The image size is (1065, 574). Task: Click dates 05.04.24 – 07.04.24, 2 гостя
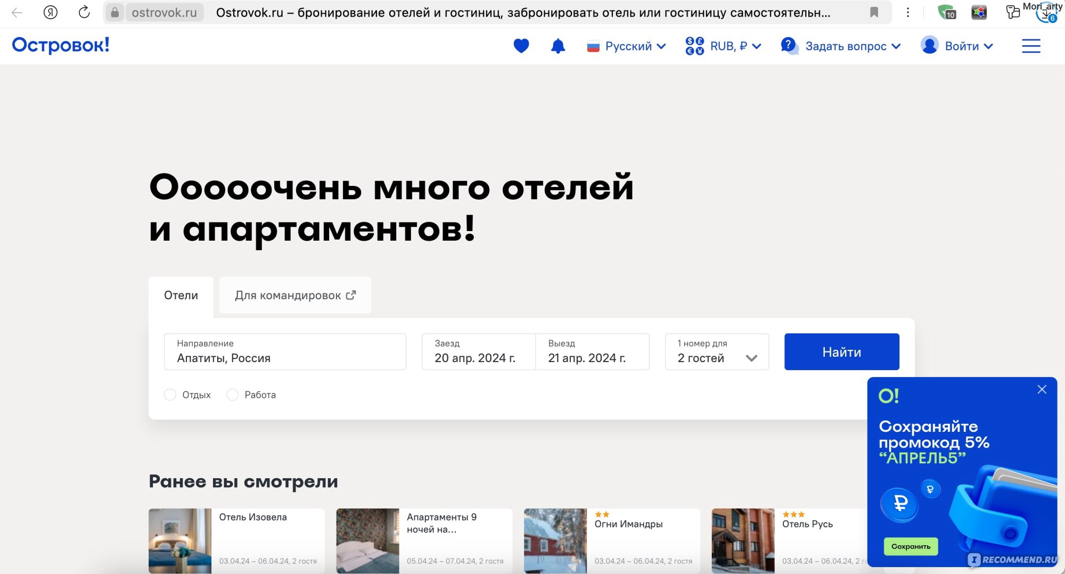[x=455, y=561]
